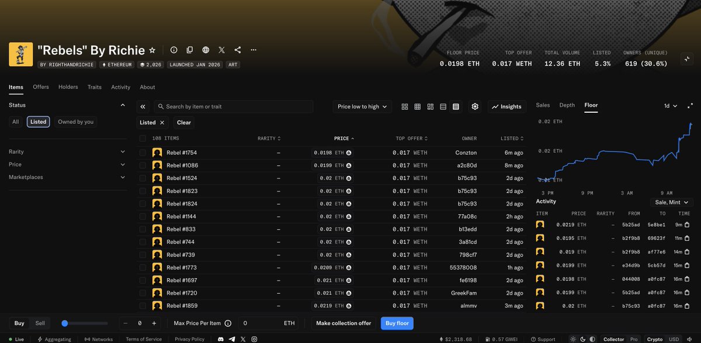Open the Offers tab
Viewport: 701px width, 343px height.
pyautogui.click(x=41, y=87)
